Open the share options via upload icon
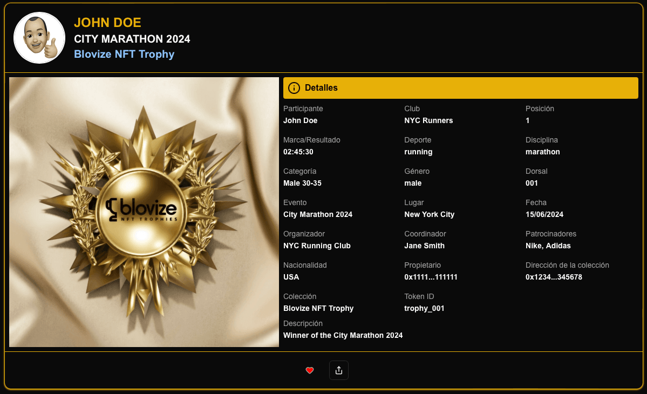 339,370
